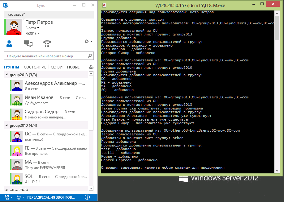The image size is (284, 202).
Task: Expand the call forwarding dropdown arrow
Action: click(24, 197)
